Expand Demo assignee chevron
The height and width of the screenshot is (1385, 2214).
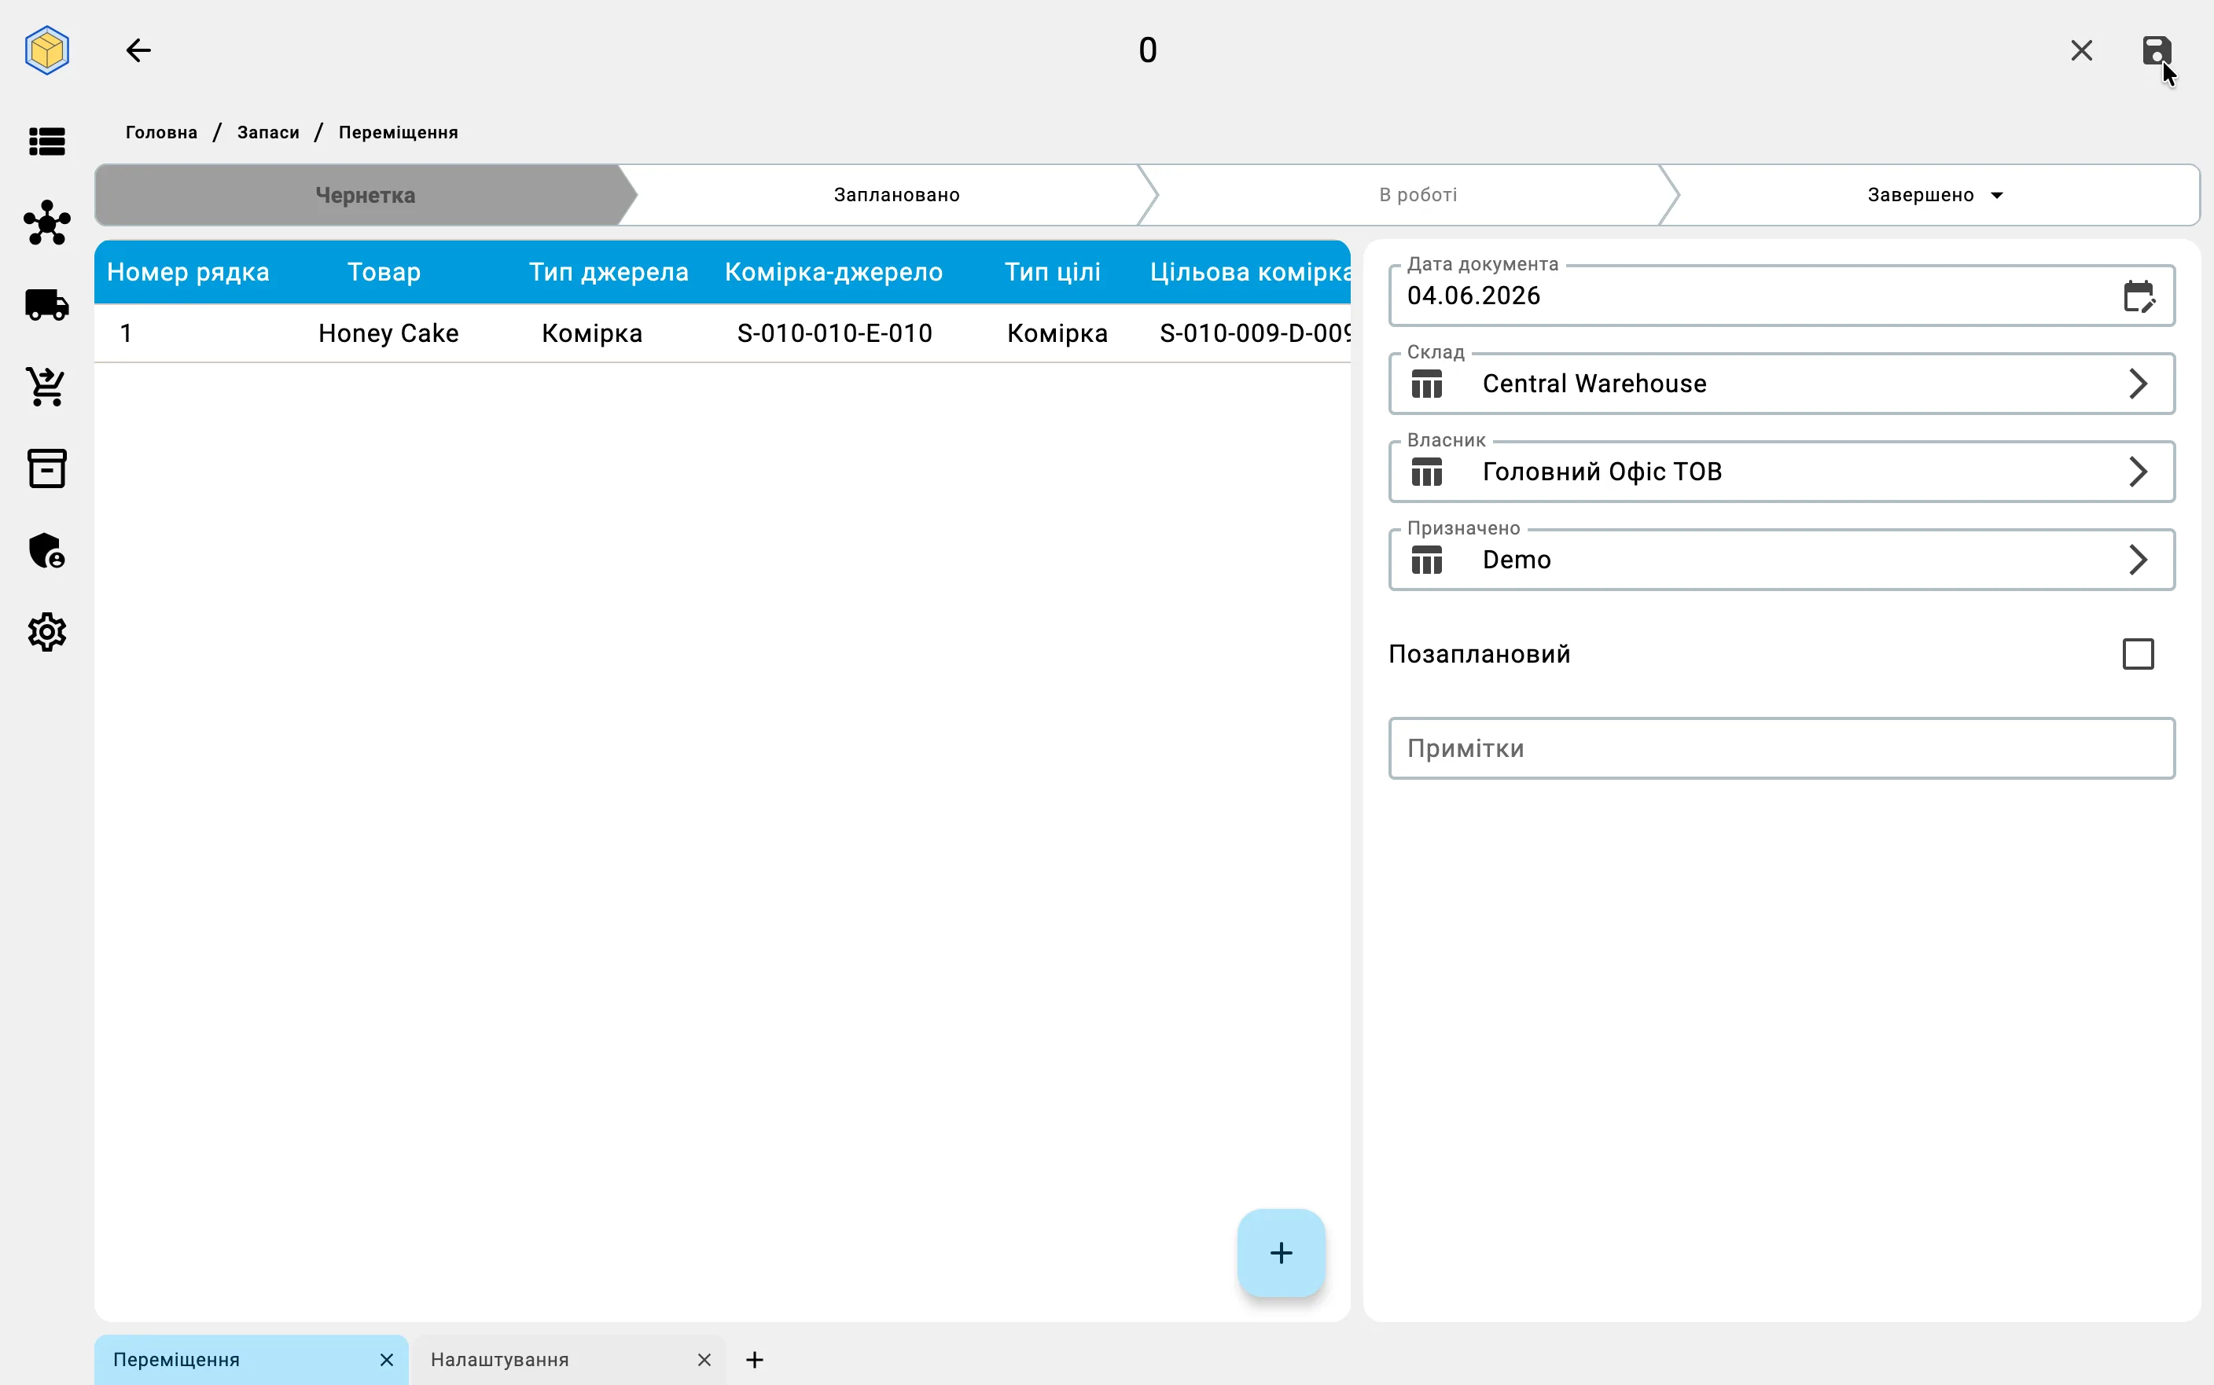point(2137,560)
